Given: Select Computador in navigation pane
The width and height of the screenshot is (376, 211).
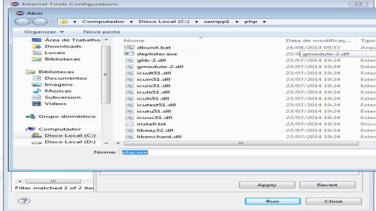Looking at the screenshot, I should click(60, 129).
